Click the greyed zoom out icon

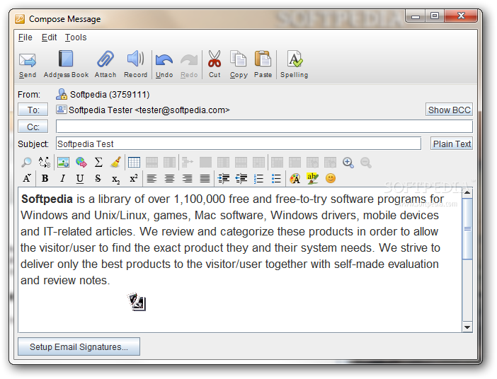coord(366,163)
